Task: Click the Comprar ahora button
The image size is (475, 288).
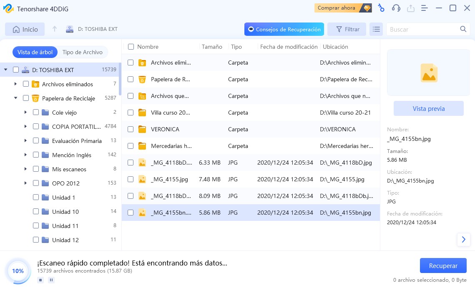Action: pos(343,8)
